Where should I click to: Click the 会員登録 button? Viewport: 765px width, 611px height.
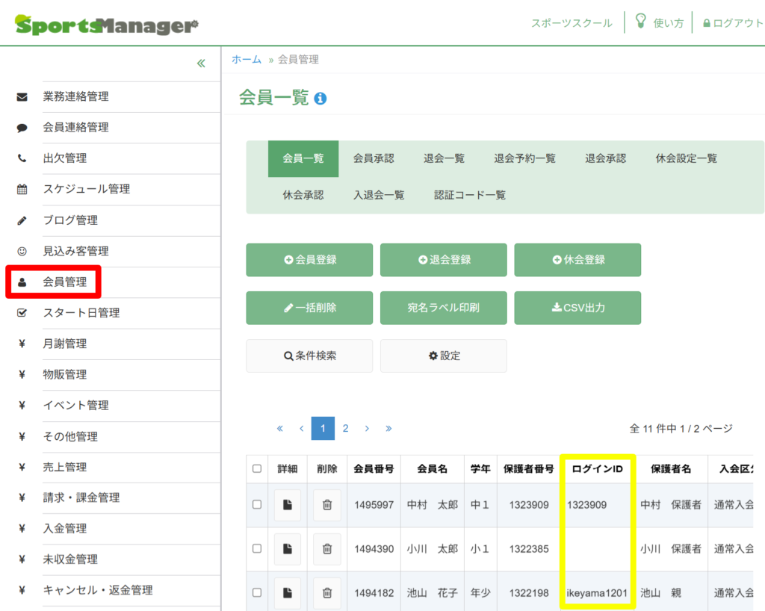point(309,260)
